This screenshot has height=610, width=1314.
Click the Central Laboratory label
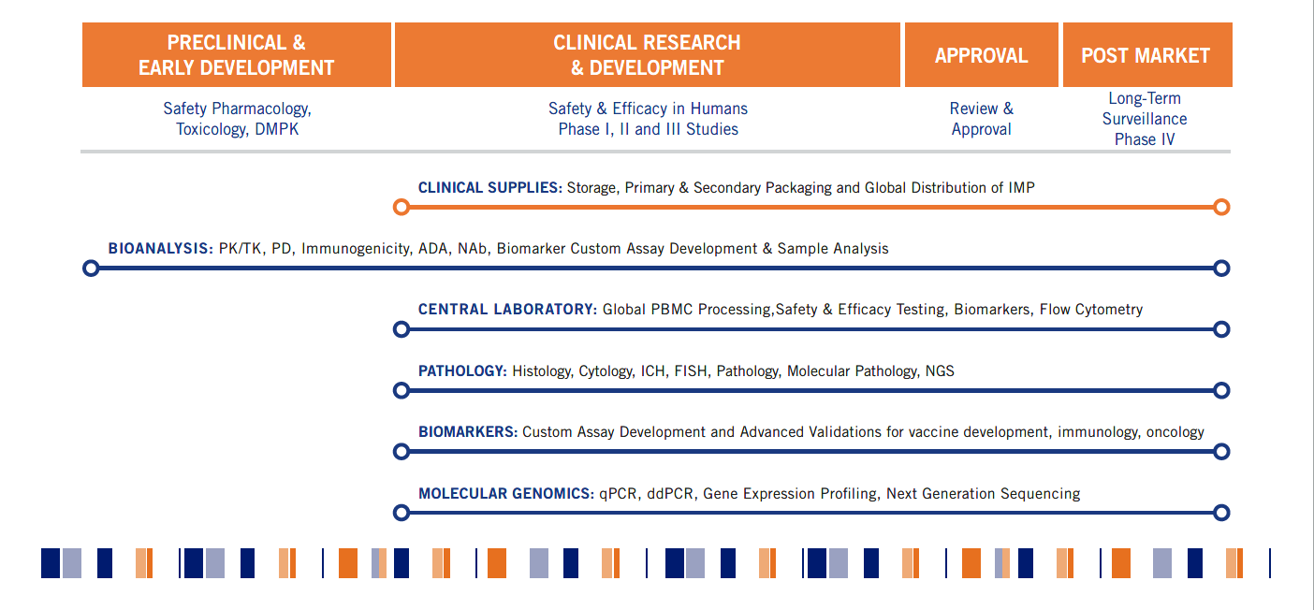tap(507, 309)
